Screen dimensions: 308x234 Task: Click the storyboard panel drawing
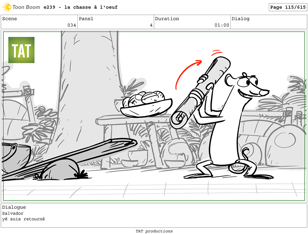(154, 116)
